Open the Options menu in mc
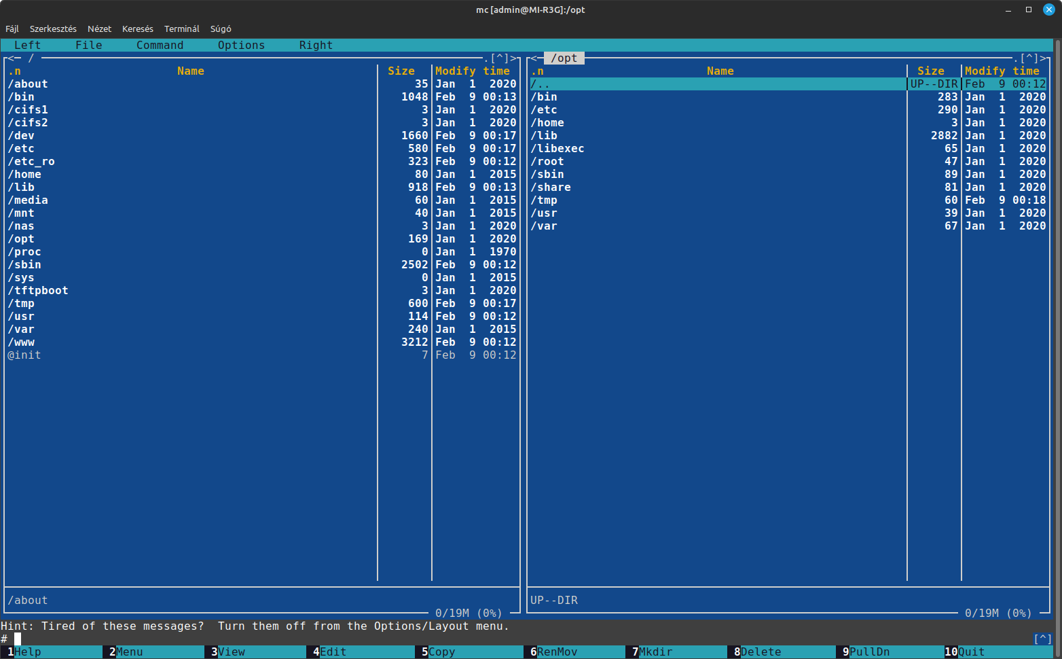 (x=242, y=45)
